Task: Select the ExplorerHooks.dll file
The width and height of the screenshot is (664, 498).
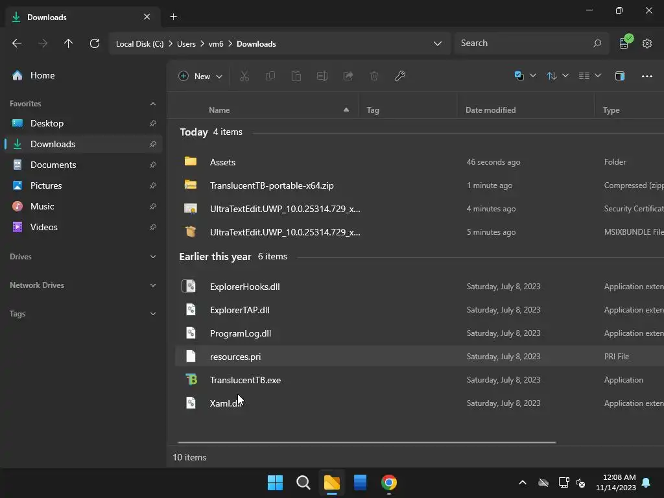Action: point(420,287)
